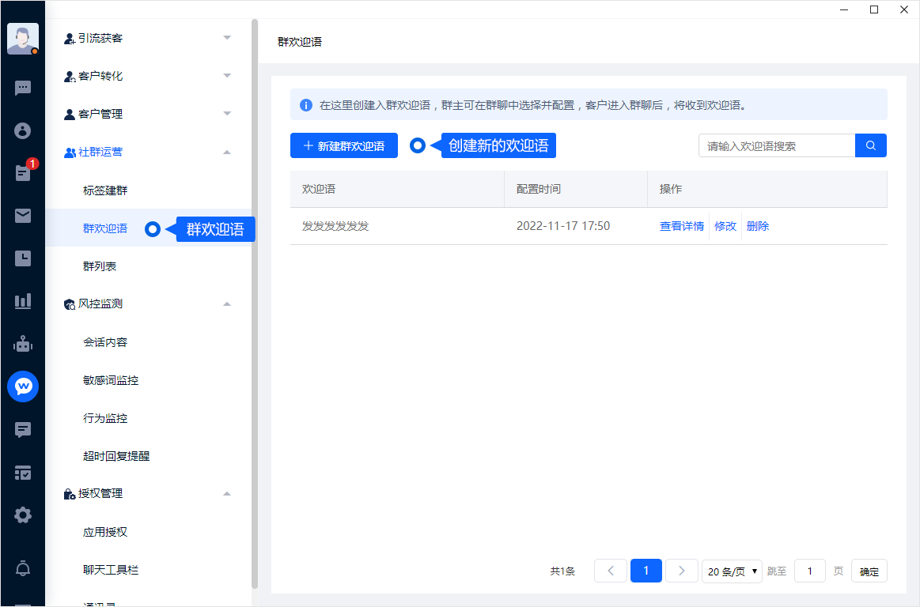This screenshot has height=607, width=920.
Task: Click the 查看详情 link in the row
Action: coord(682,226)
